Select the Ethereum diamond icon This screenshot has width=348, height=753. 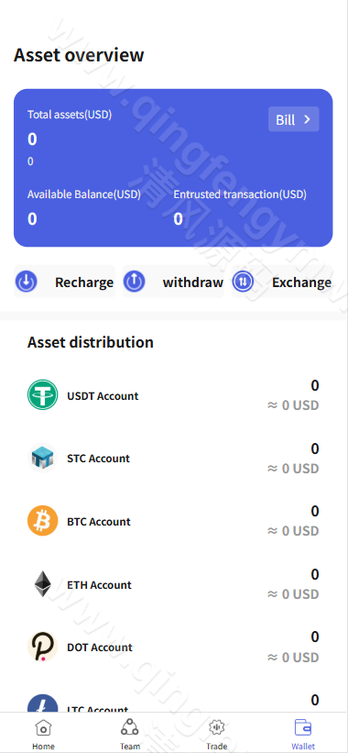43,583
